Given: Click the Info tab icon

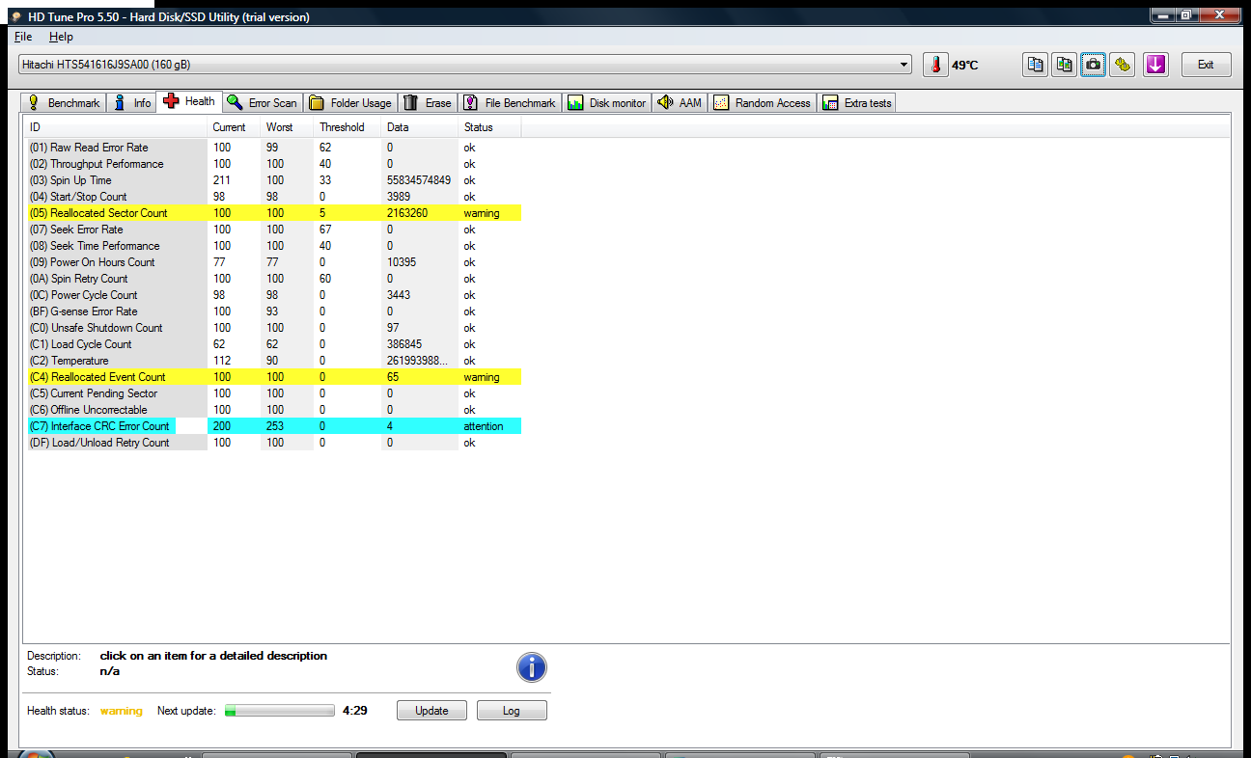Looking at the screenshot, I should point(120,102).
